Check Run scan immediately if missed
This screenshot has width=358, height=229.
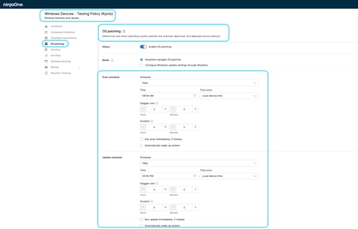[142, 139]
